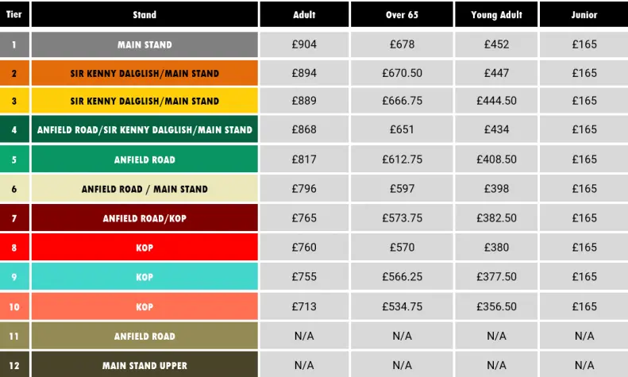Screen dimensions: 628x377
Task: Click the Junior column header
Action: (x=584, y=15)
